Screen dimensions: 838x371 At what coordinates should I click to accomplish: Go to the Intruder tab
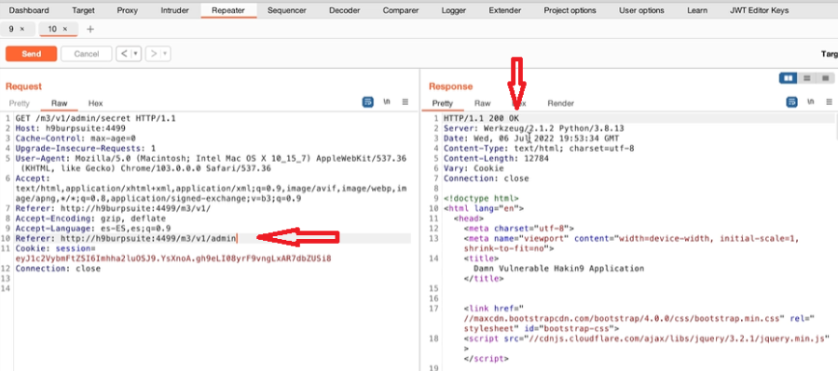click(175, 10)
